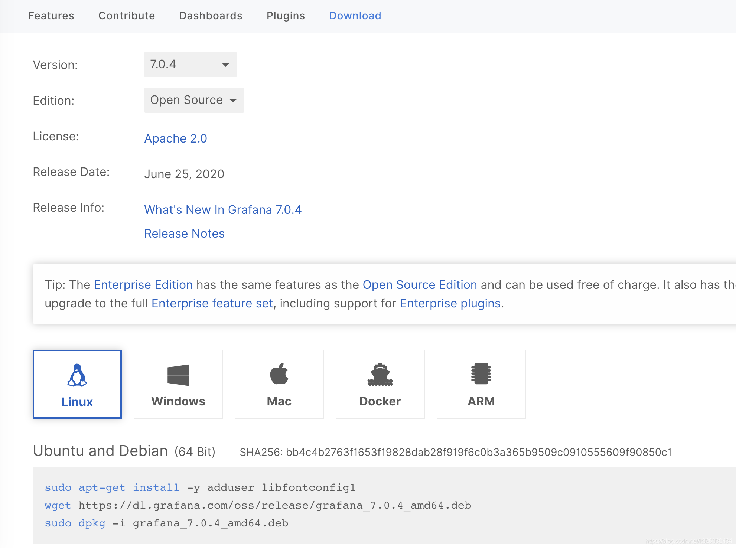
Task: Select the Linux penguin icon
Action: [77, 375]
